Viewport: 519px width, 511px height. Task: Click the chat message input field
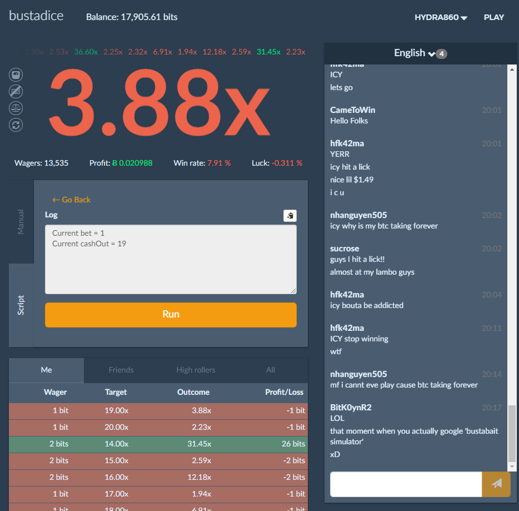(406, 484)
